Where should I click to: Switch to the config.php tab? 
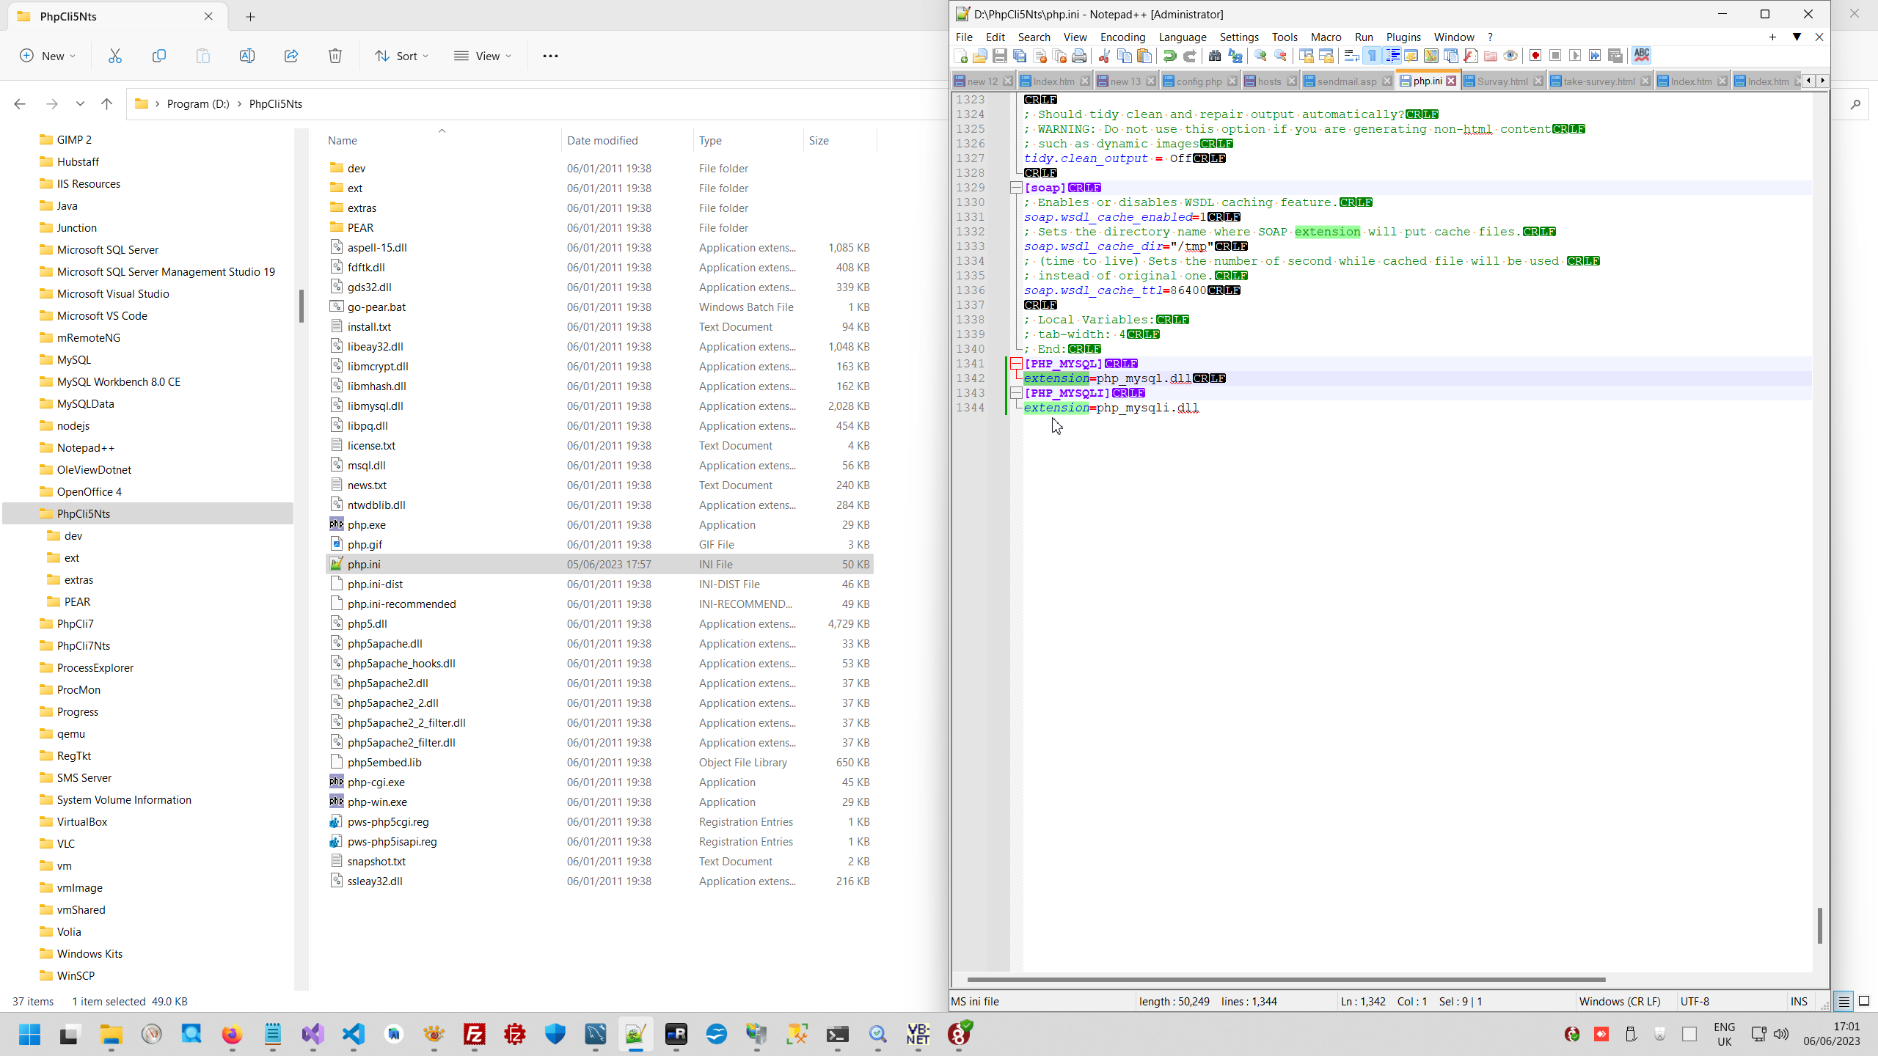click(x=1198, y=81)
